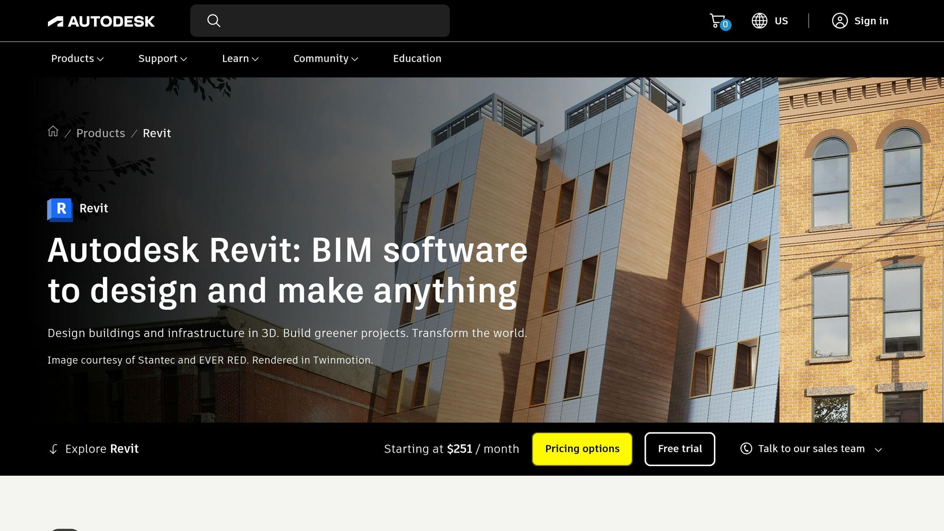Focus the search input field
Screen dimensions: 944x531
point(320,21)
